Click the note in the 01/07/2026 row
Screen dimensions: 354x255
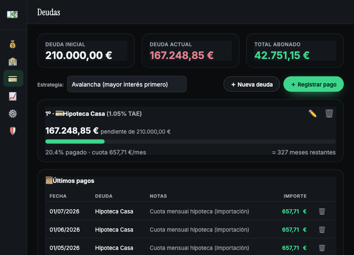[x=199, y=211]
